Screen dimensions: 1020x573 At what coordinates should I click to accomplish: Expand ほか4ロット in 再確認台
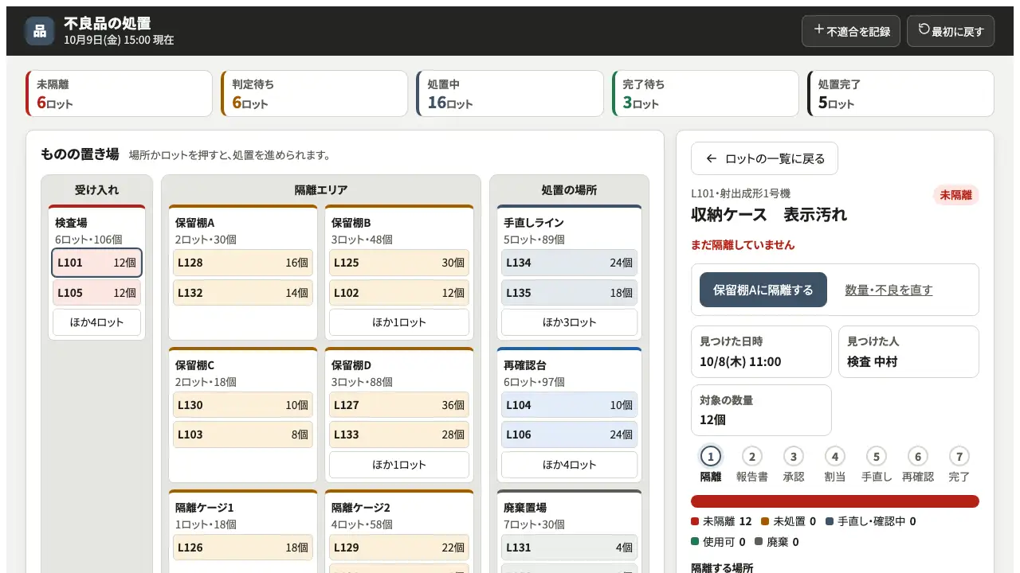click(x=570, y=465)
